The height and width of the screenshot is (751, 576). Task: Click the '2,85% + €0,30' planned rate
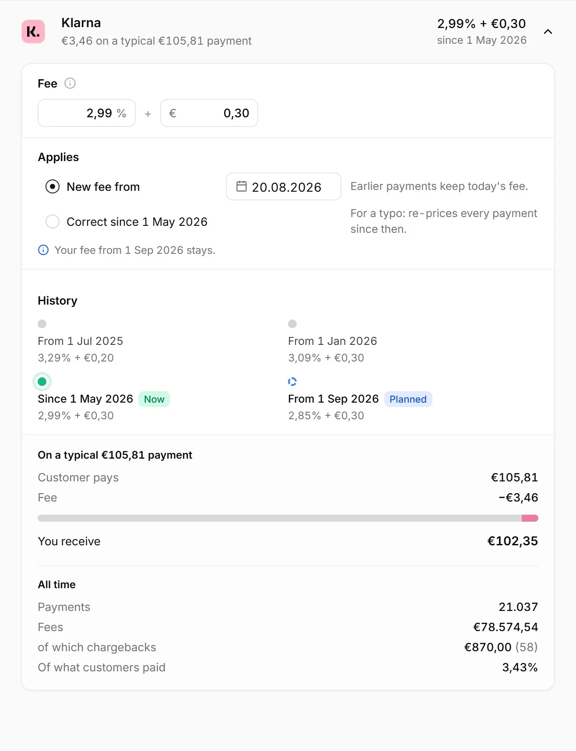click(x=326, y=415)
